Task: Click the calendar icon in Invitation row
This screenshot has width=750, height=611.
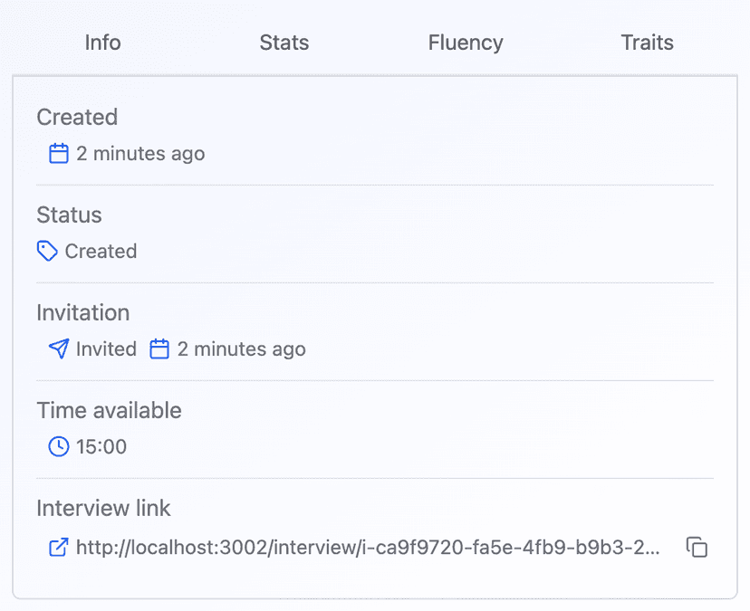Action: coord(159,349)
